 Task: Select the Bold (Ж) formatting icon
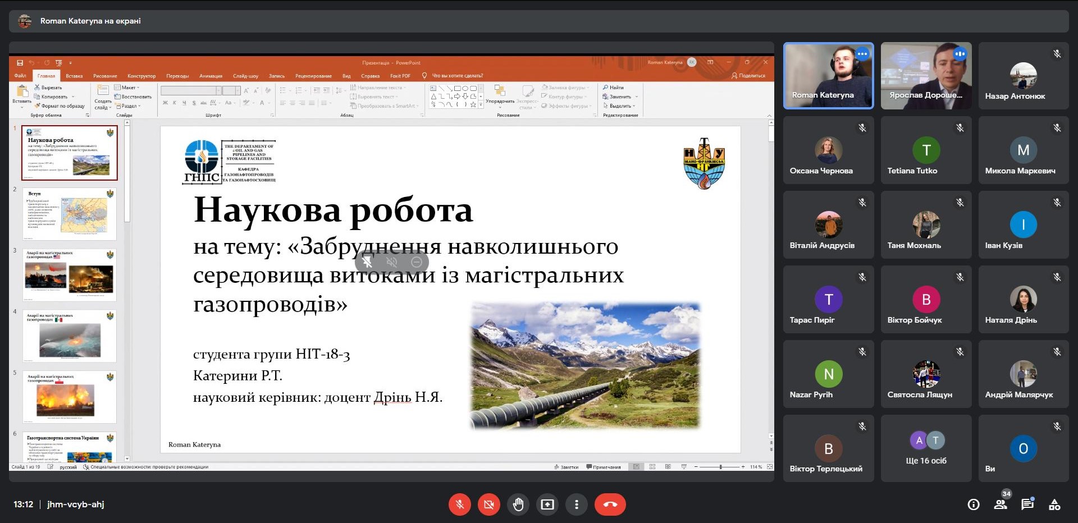[x=165, y=103]
